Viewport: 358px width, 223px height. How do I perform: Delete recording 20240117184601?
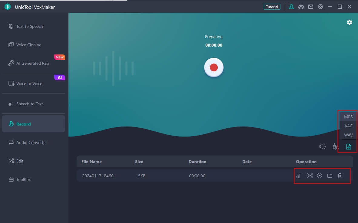click(340, 175)
